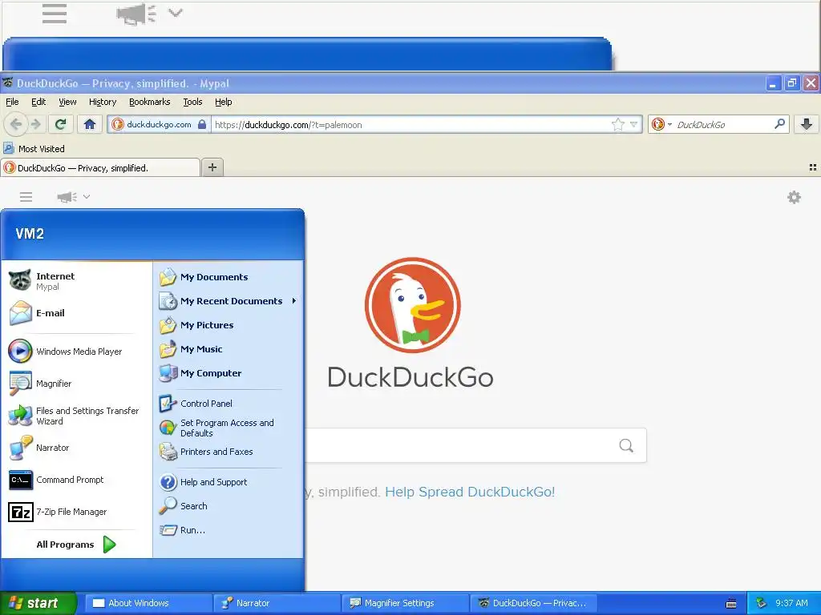Click the Help Spread DuckDuckGo! link
Image resolution: width=821 pixels, height=615 pixels.
click(x=470, y=492)
